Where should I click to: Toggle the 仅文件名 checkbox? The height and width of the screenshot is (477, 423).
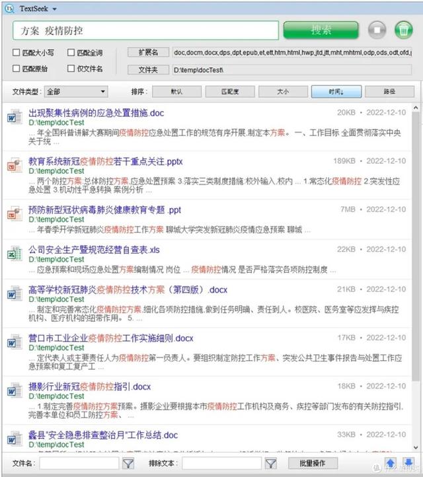[71, 69]
